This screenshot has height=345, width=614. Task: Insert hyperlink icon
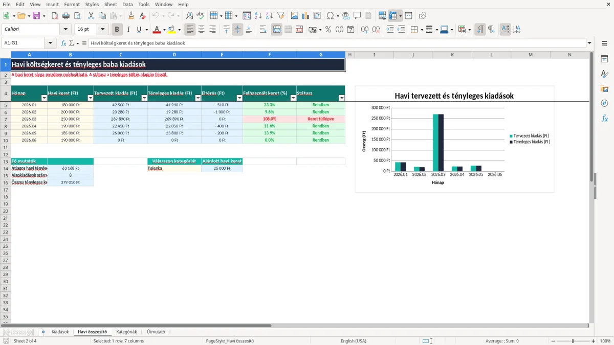pyautogui.click(x=346, y=16)
